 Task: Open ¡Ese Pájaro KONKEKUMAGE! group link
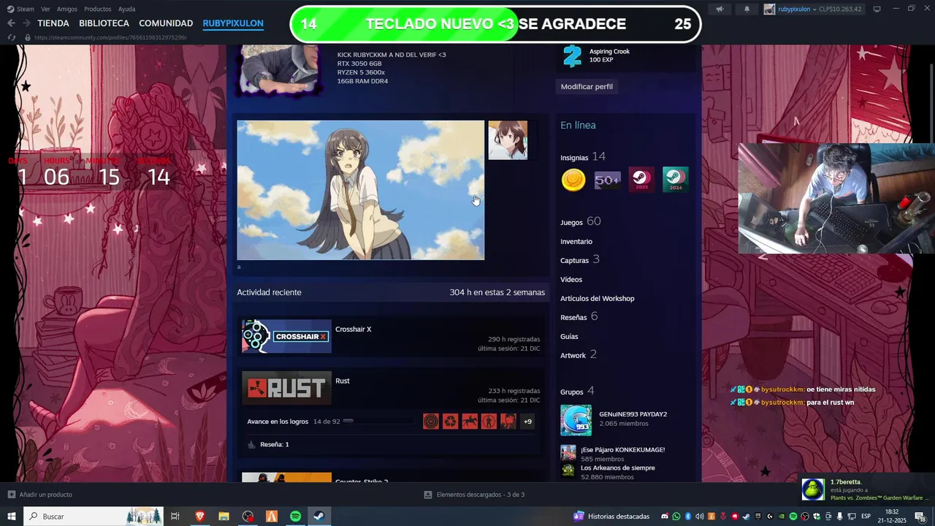622,450
